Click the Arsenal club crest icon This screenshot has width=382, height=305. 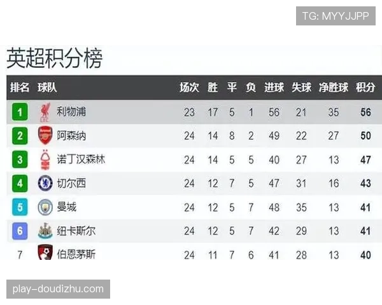click(45, 136)
